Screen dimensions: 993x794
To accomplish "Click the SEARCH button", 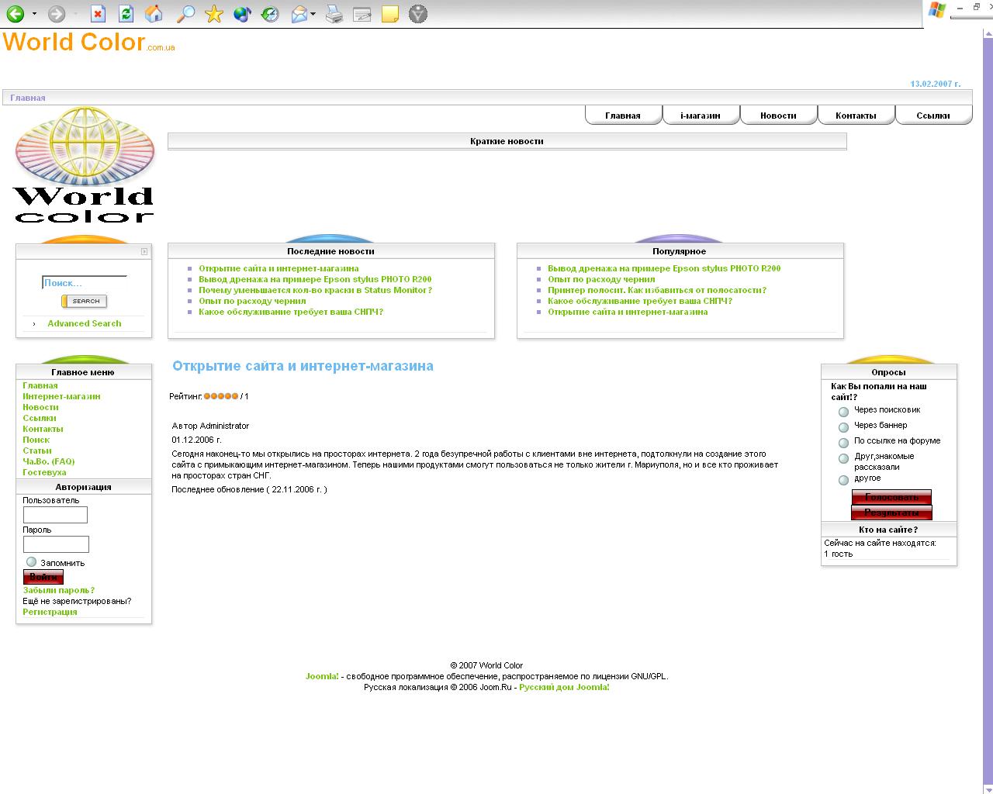I will click(84, 301).
